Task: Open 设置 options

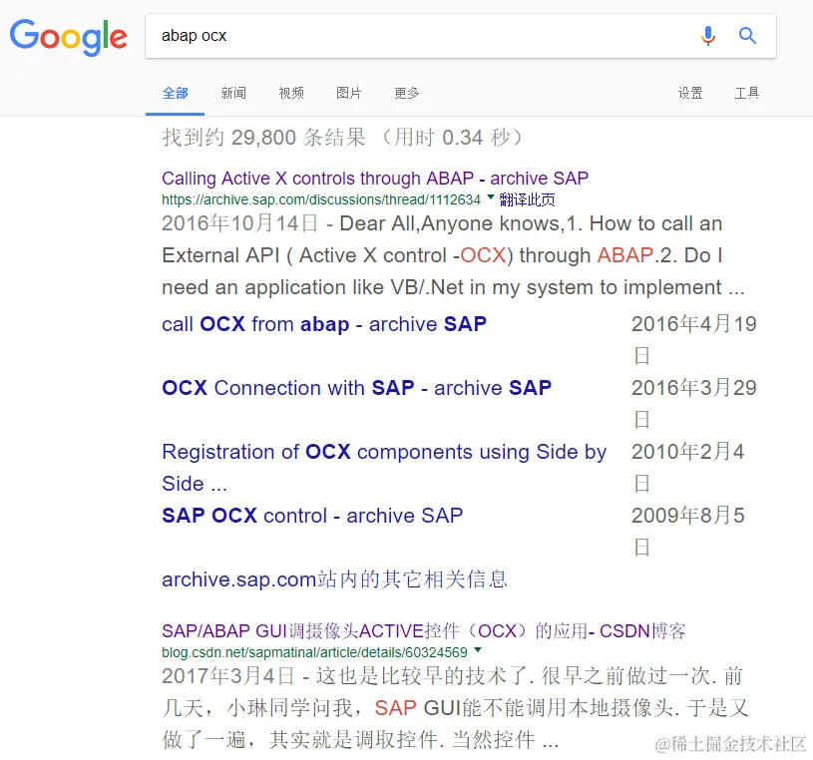Action: click(690, 94)
